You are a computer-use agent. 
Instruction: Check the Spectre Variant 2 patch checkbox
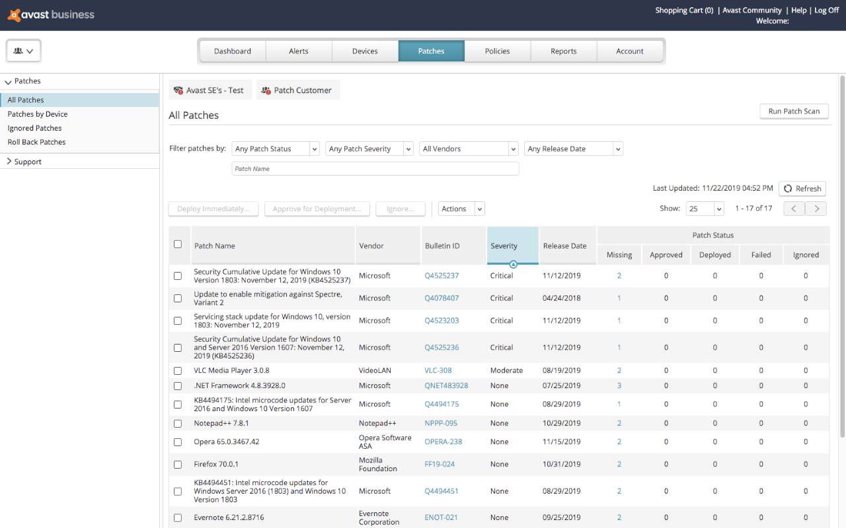click(178, 298)
